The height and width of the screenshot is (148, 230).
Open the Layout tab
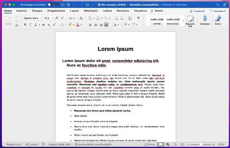point(75,11)
